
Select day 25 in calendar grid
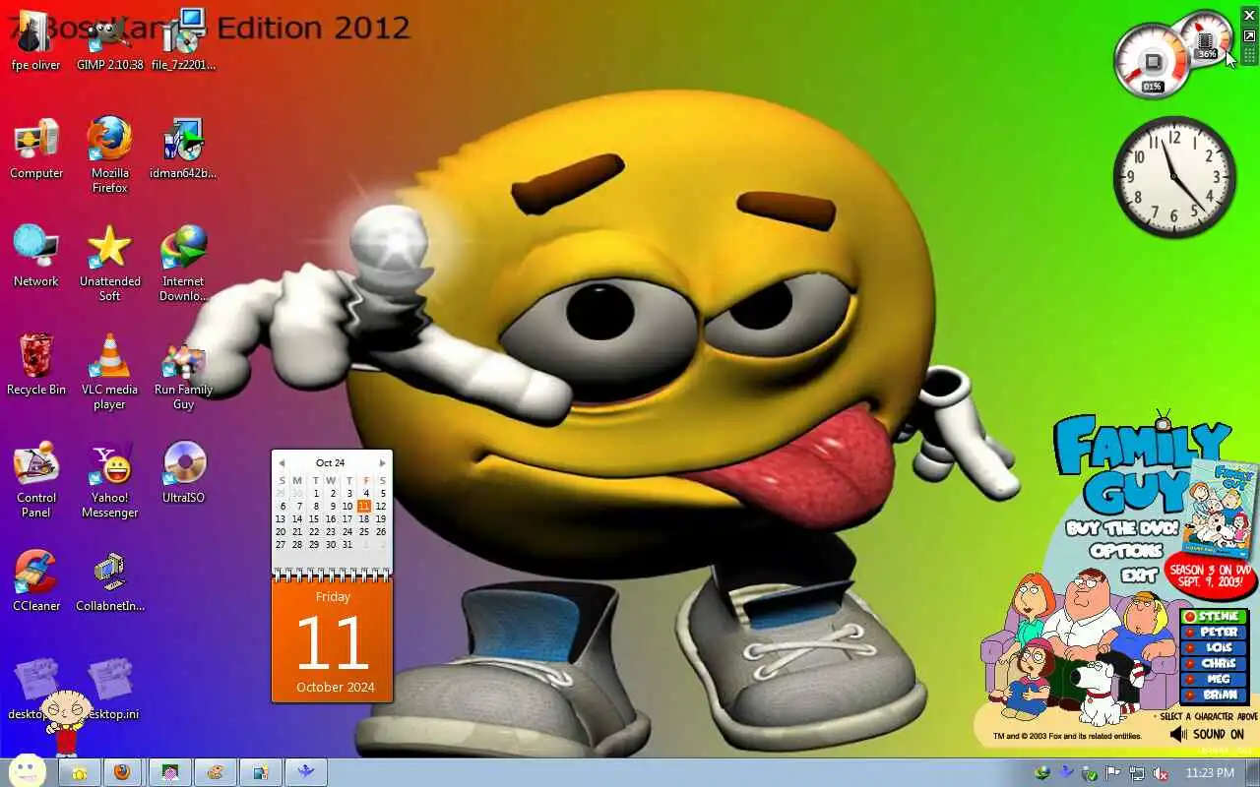(x=364, y=532)
